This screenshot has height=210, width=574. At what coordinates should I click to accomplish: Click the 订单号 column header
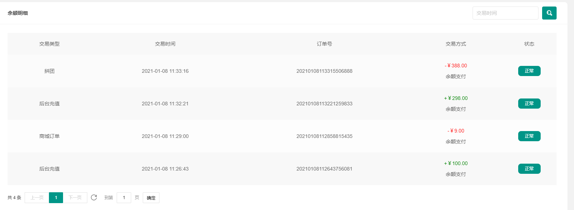[324, 44]
